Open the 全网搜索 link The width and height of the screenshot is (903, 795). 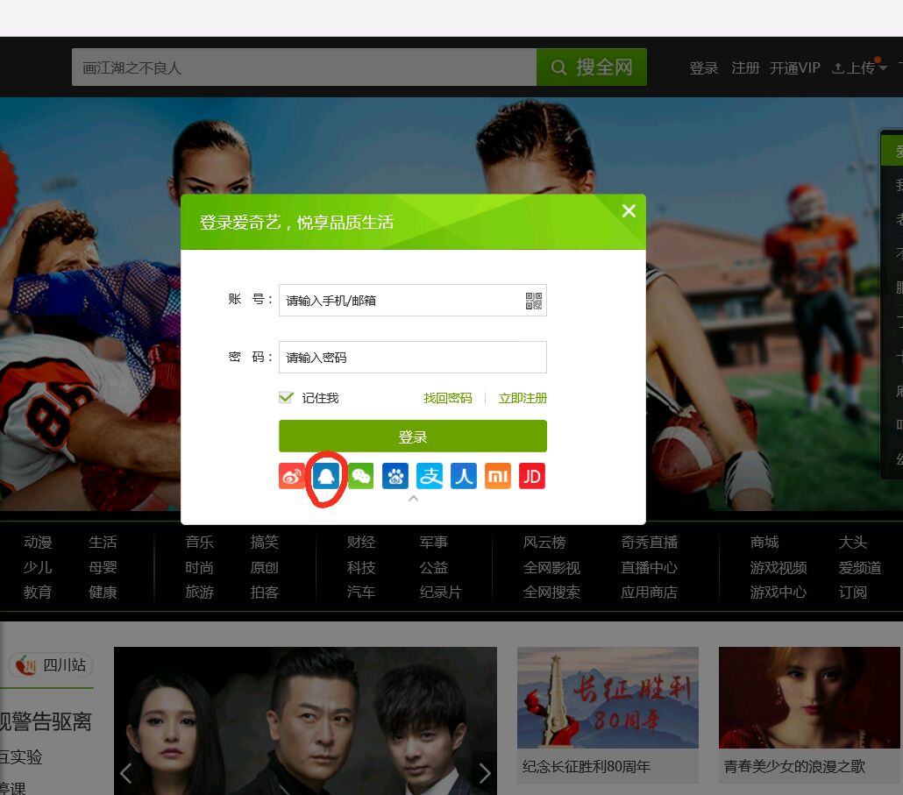coord(551,593)
